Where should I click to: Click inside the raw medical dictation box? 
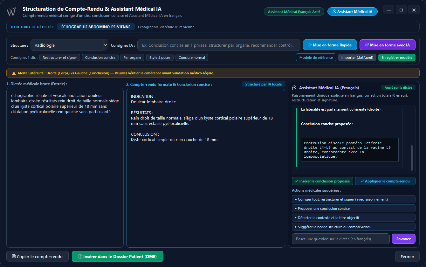pos(65,168)
